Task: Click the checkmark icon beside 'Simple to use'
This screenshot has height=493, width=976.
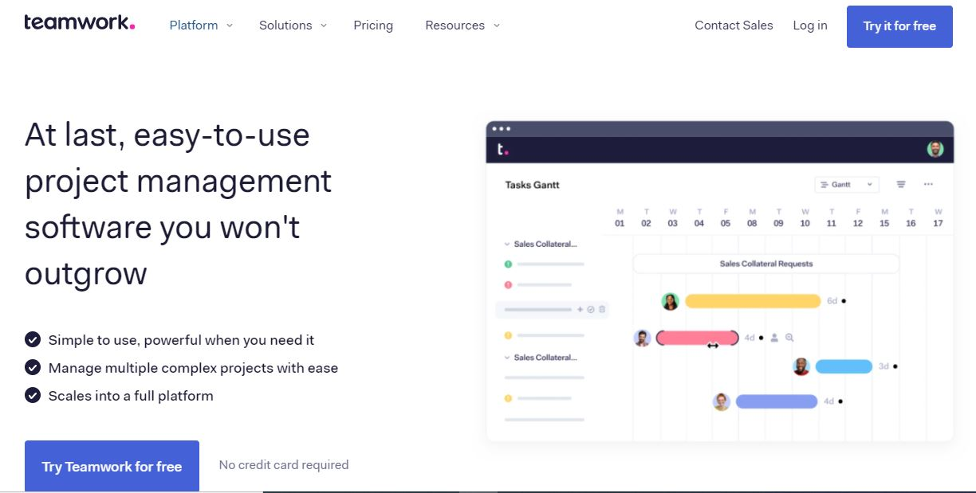Action: (33, 340)
